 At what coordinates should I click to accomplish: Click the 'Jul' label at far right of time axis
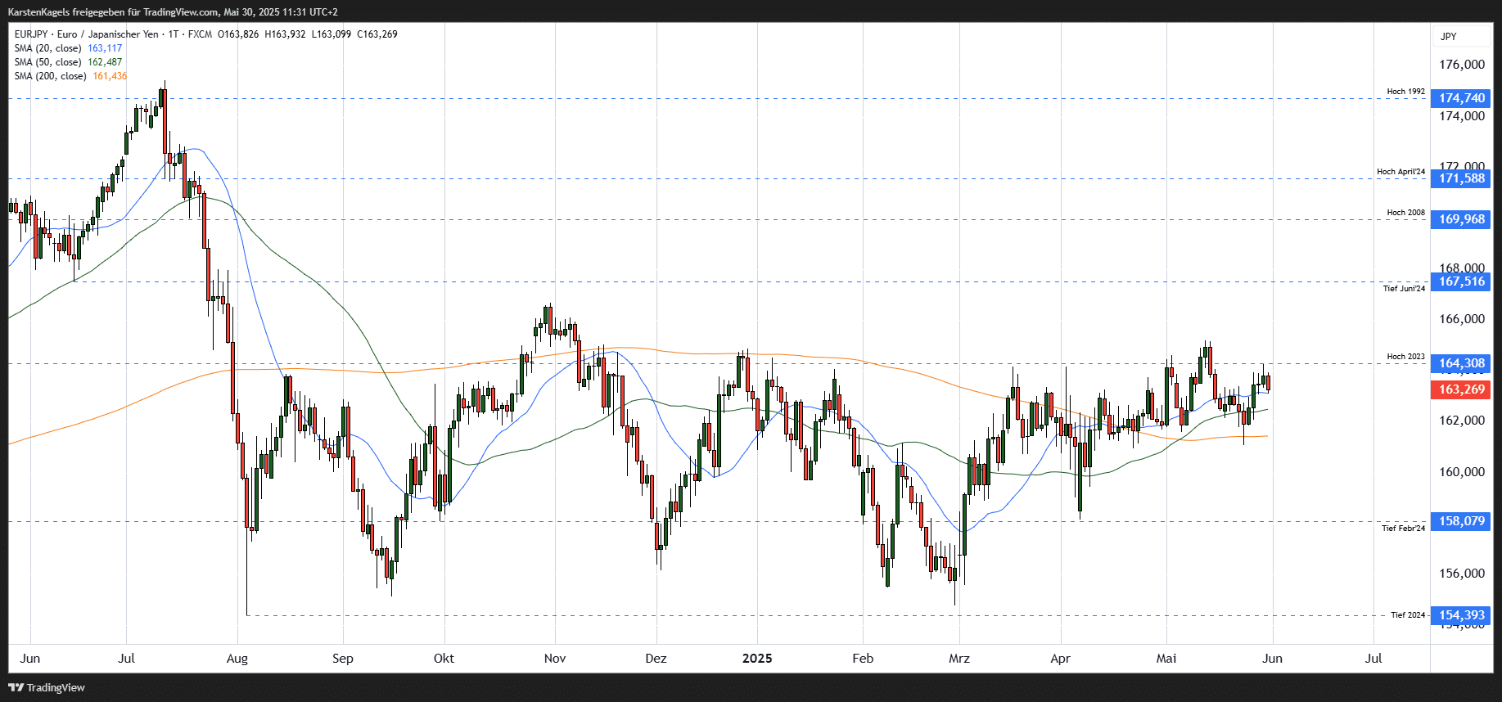coord(1373,659)
